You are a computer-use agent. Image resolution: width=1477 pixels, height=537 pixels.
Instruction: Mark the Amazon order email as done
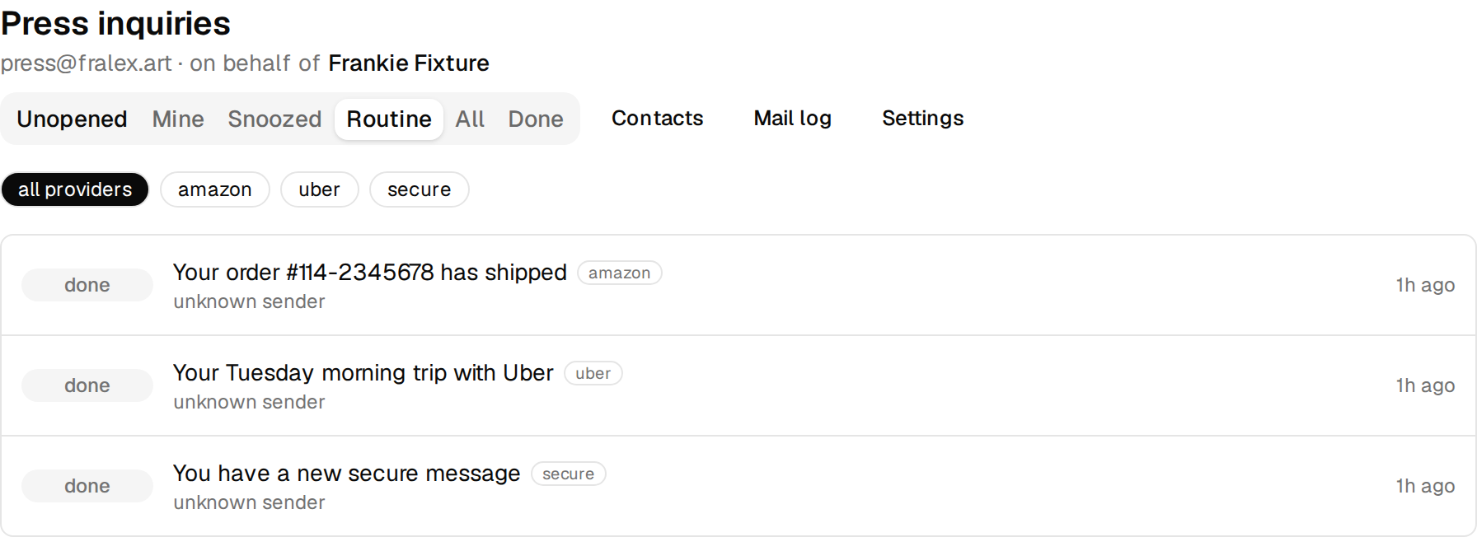[x=87, y=285]
